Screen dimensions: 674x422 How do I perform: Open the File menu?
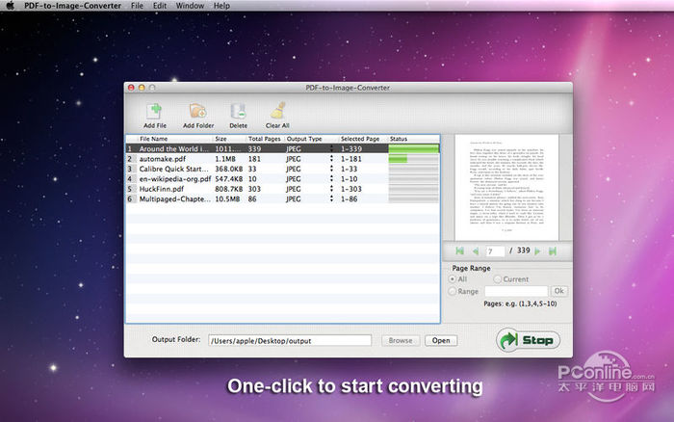[138, 6]
